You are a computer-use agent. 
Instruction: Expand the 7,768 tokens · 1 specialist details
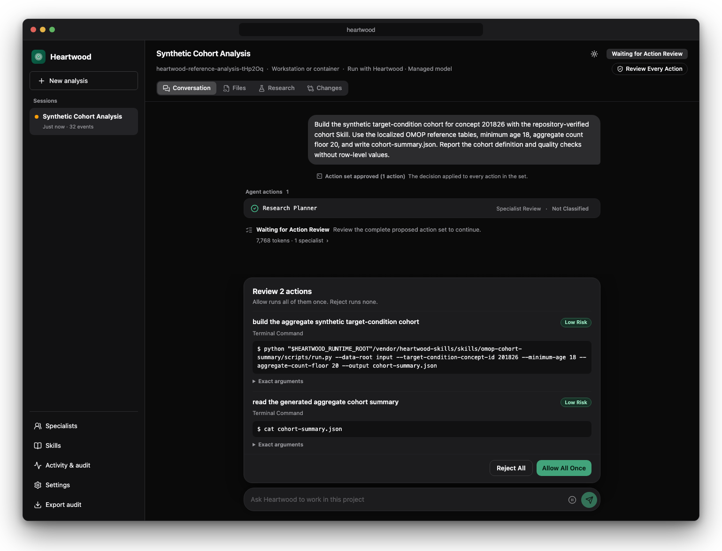pos(292,241)
